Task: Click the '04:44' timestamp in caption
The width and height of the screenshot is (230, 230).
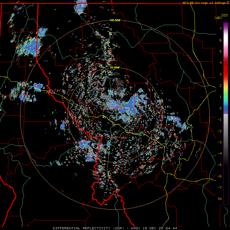Action: pyautogui.click(x=172, y=228)
